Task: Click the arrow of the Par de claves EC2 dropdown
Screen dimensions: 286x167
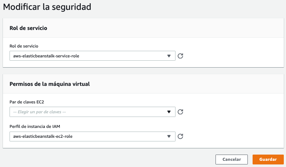Action: click(169, 112)
